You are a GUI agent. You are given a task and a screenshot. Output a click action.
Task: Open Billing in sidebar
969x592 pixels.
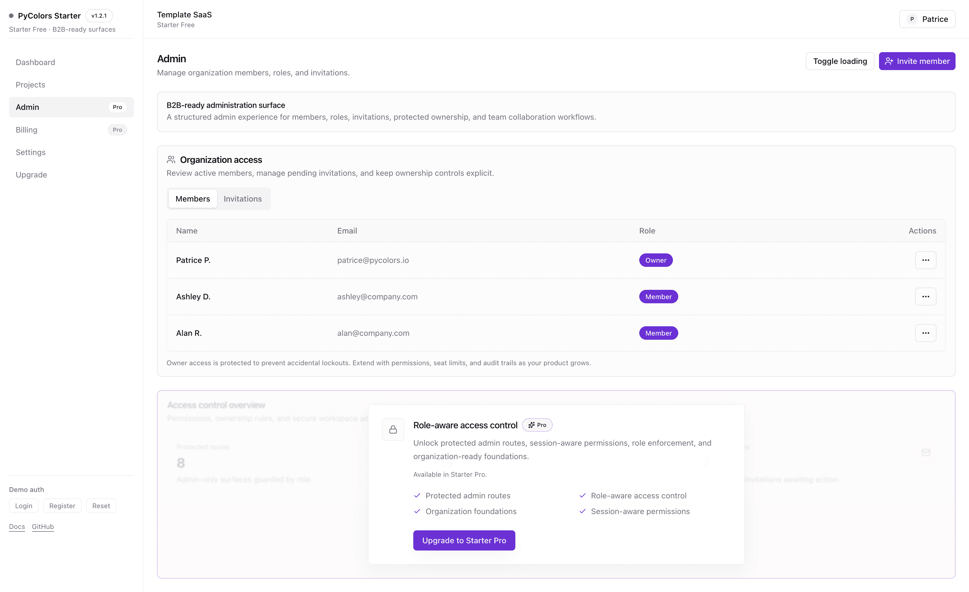[x=71, y=130]
